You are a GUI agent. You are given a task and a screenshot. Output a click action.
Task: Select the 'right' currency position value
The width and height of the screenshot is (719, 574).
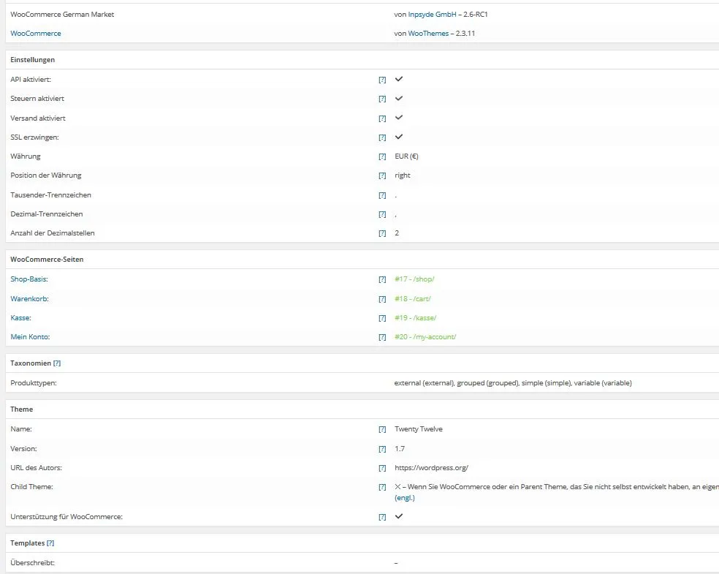(403, 175)
